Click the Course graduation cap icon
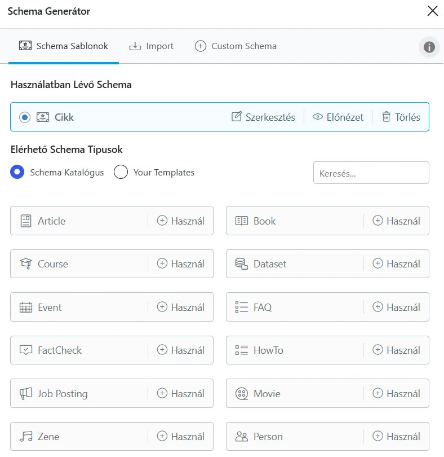The width and height of the screenshot is (444, 457). click(26, 264)
